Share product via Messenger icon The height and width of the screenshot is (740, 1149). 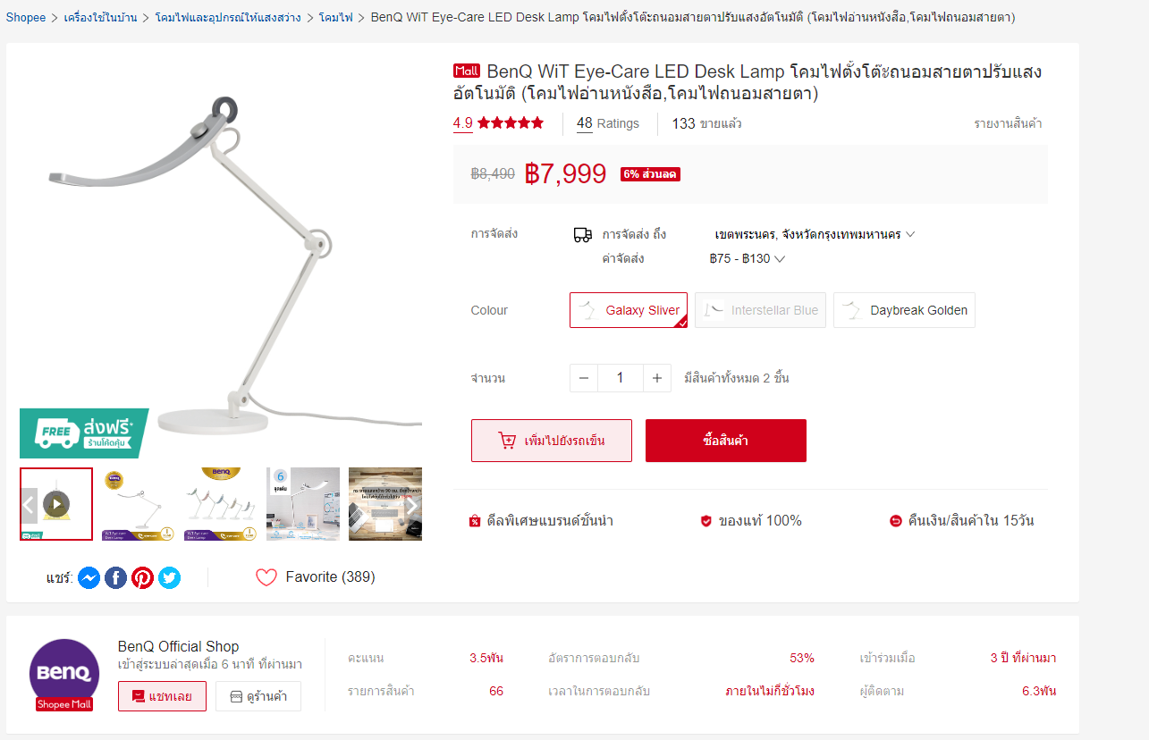click(x=89, y=578)
